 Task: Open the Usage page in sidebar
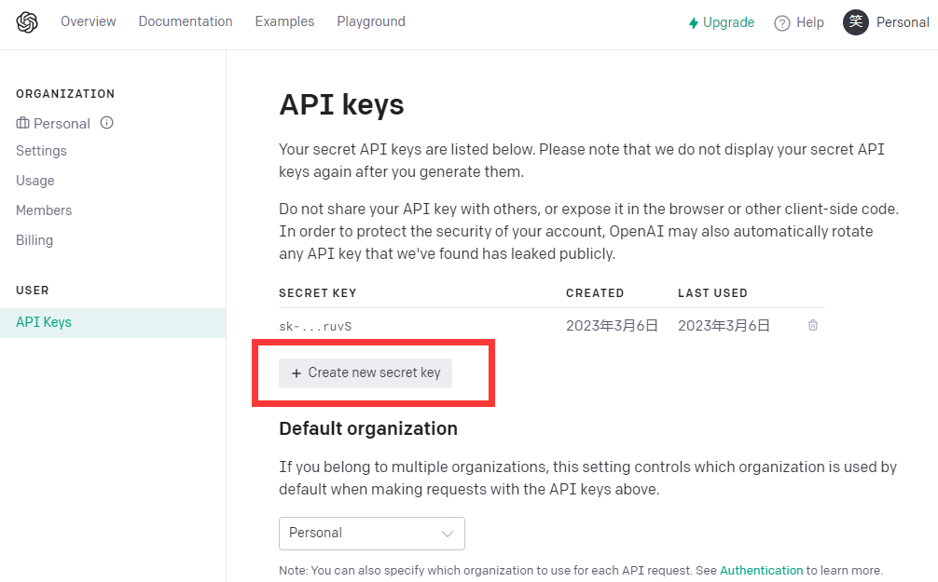(x=35, y=181)
